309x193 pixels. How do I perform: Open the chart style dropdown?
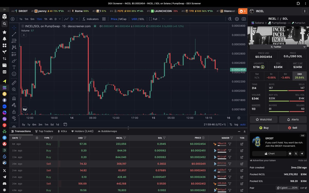[76, 19]
